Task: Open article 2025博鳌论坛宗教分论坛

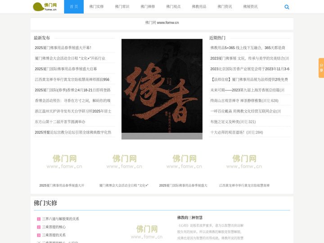Action: click(73, 132)
